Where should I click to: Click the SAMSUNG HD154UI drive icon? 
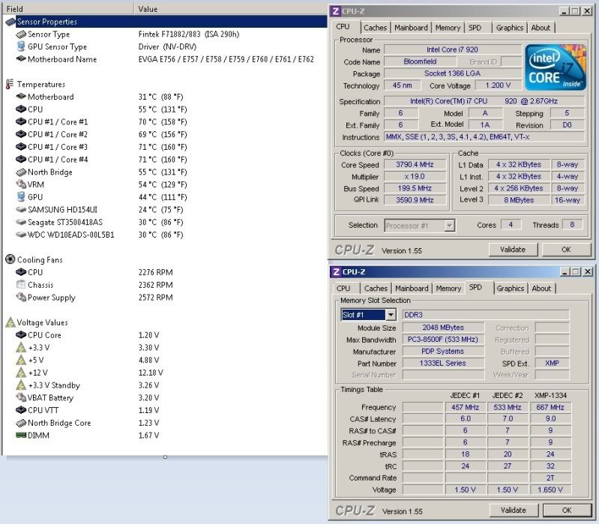click(21, 210)
